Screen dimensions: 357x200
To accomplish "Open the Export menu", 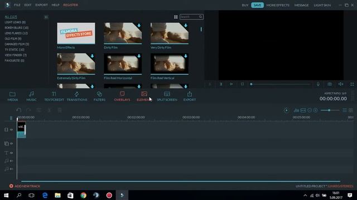I will pos(41,5).
